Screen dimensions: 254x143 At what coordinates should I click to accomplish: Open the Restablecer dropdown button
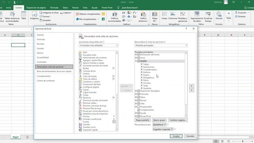[160, 124]
